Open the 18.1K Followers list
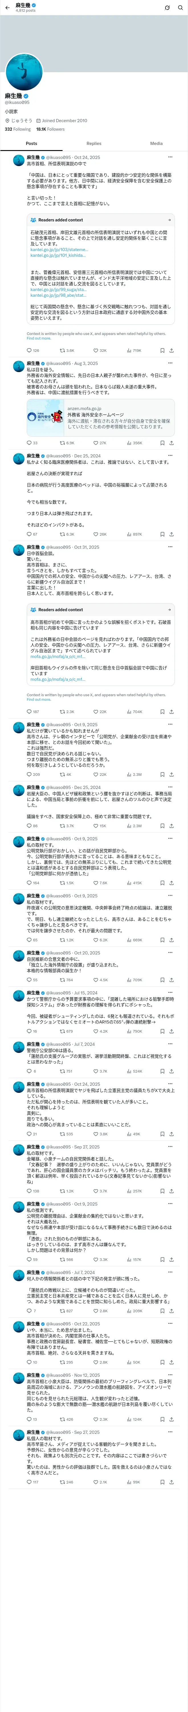Screen dimensions: 188x1712 pos(50,130)
